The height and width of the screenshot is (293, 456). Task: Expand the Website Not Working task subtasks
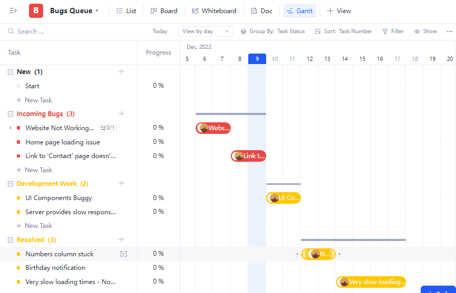pyautogui.click(x=11, y=128)
